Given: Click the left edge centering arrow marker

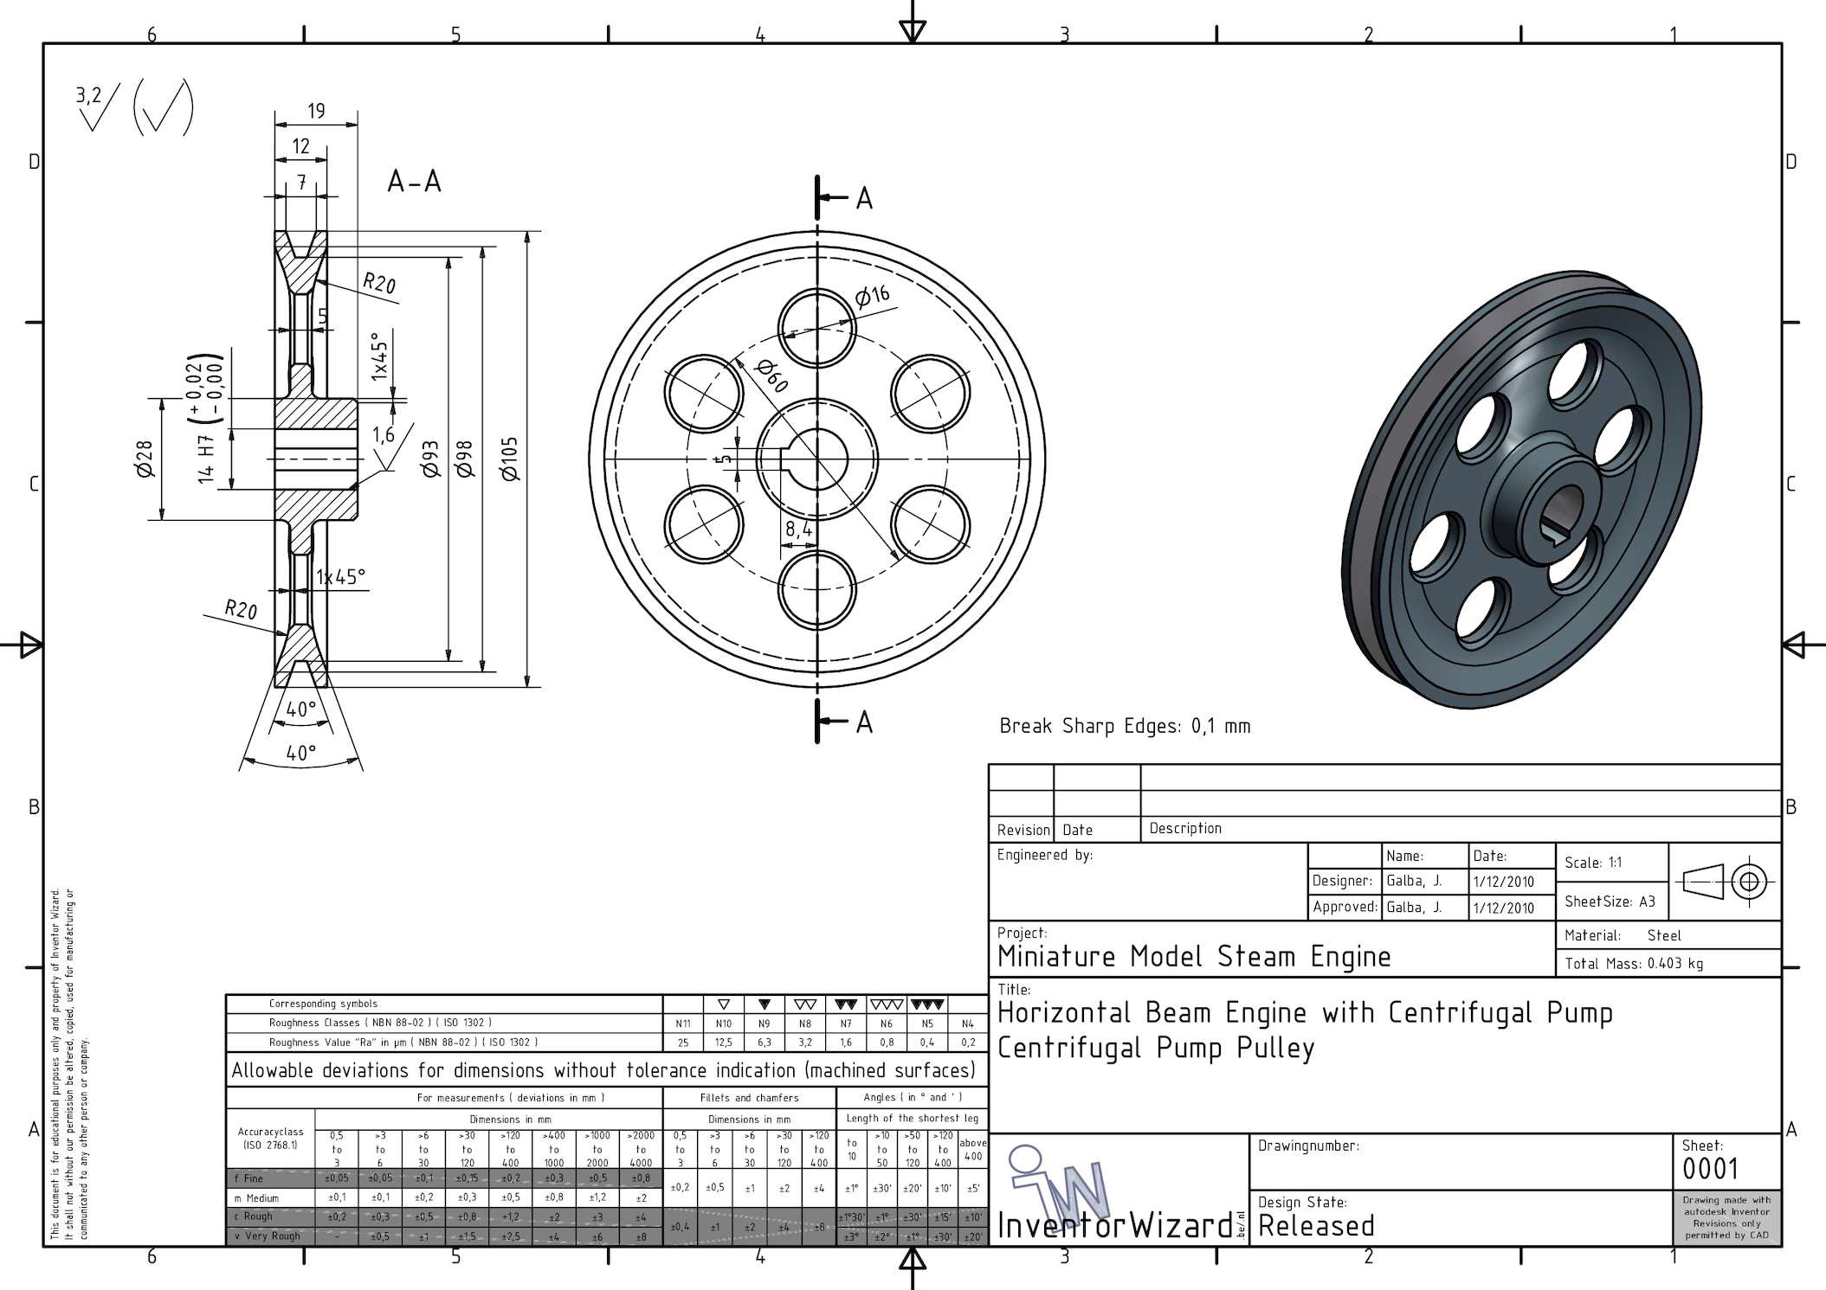Looking at the screenshot, I should click(x=31, y=645).
